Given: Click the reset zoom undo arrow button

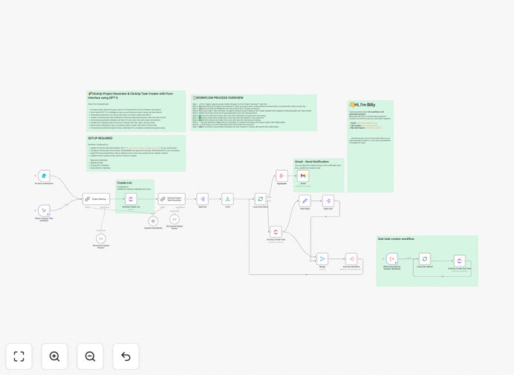Looking at the screenshot, I should pyautogui.click(x=126, y=356).
